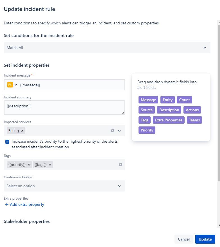The height and width of the screenshot is (247, 220).
Task: Select the Message dynamic field chip
Action: [x=148, y=100]
